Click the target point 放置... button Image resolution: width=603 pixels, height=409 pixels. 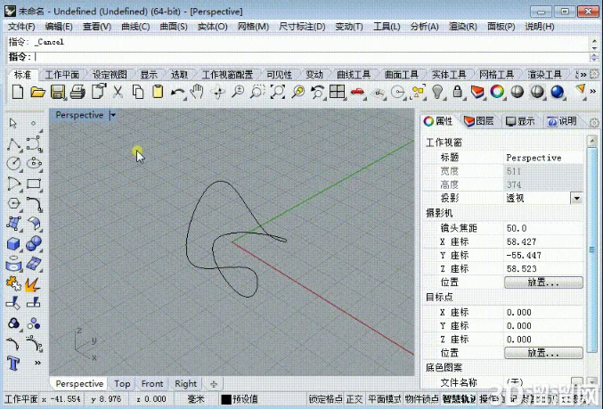coord(543,353)
